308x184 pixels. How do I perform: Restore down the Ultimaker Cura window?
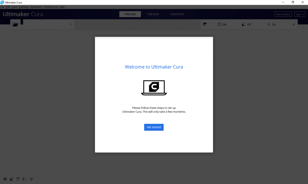(x=293, y=2)
